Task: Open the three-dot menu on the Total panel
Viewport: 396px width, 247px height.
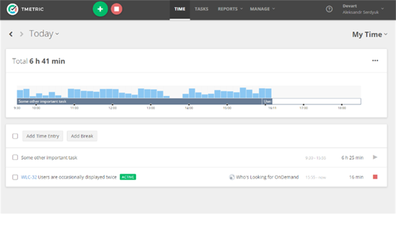Action: point(375,61)
